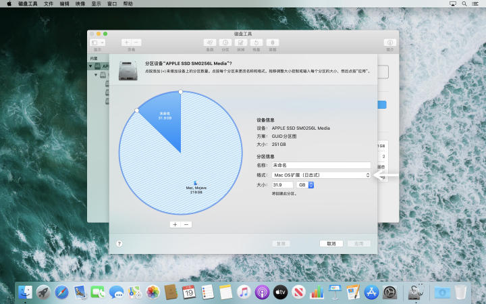
Task: Click the size field showing 31.9
Action: [x=282, y=185]
